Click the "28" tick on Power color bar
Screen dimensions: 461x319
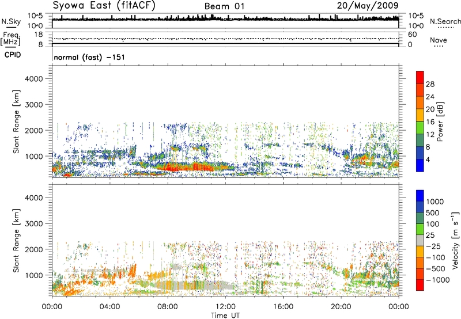coord(430,84)
